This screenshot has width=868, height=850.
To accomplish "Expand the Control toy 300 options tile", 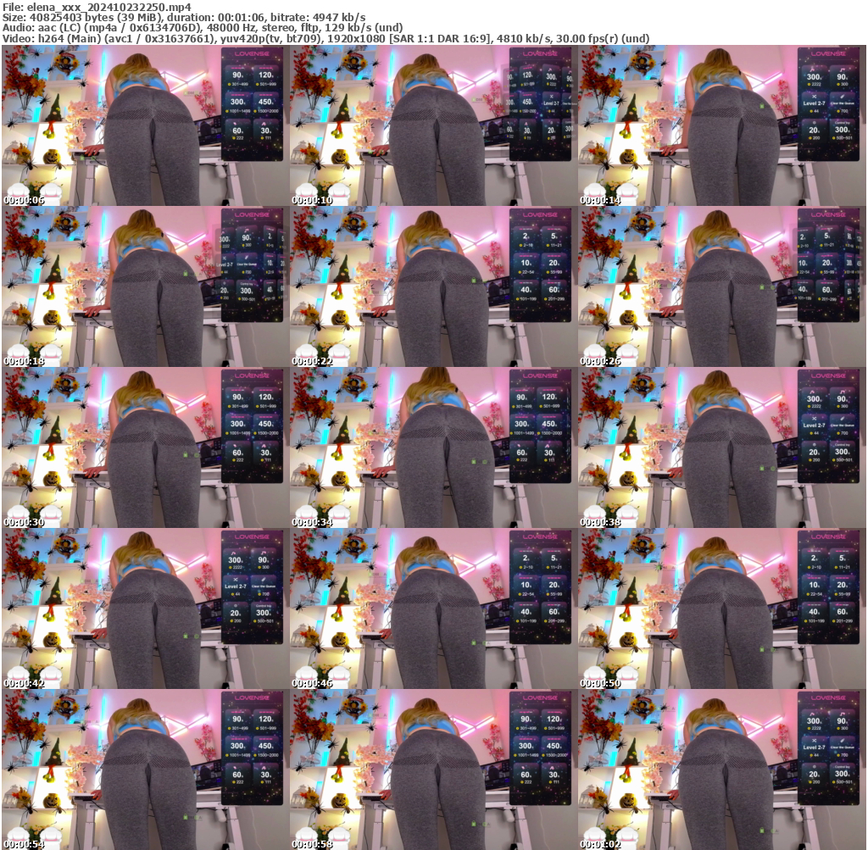I will point(841,129).
